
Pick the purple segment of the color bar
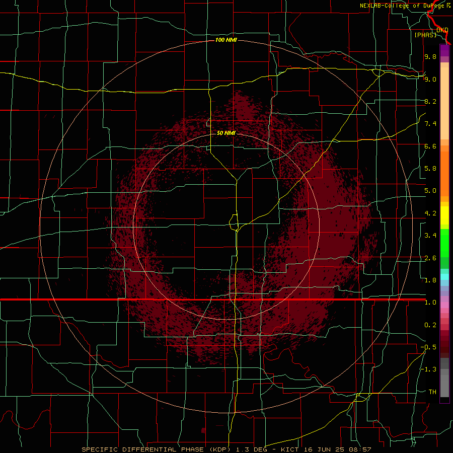pyautogui.click(x=444, y=50)
